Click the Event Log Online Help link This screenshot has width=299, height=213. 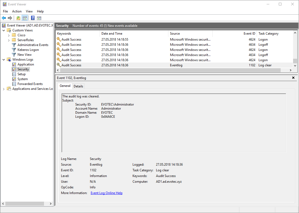[107, 193]
